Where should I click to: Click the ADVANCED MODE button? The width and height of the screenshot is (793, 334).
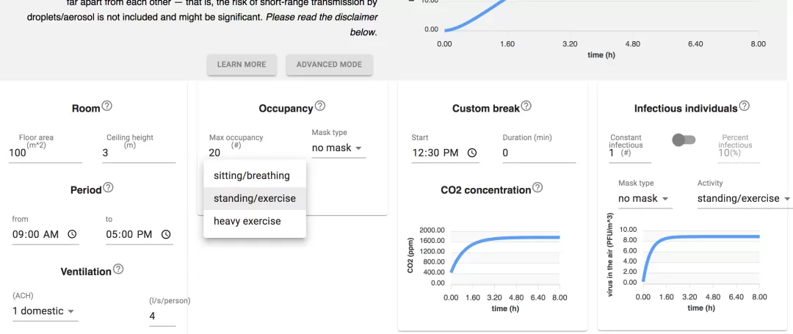tap(329, 65)
